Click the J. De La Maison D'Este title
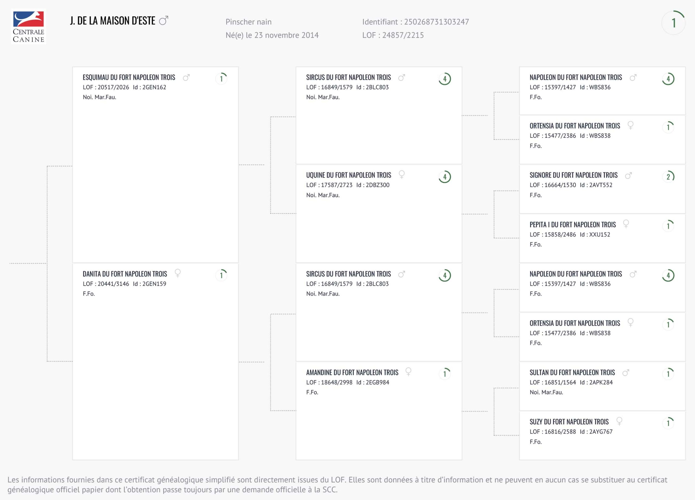695x500 pixels. (x=112, y=21)
